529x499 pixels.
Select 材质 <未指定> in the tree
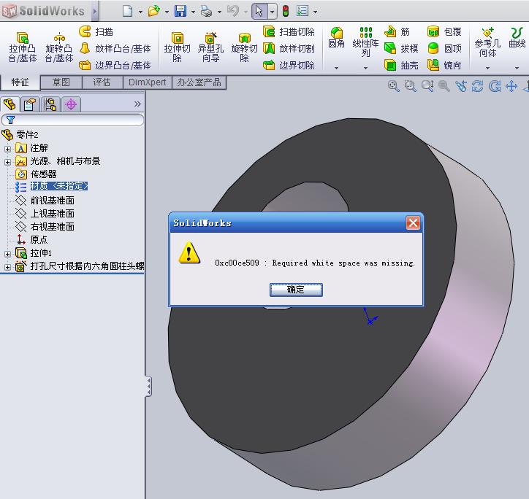[x=58, y=186]
